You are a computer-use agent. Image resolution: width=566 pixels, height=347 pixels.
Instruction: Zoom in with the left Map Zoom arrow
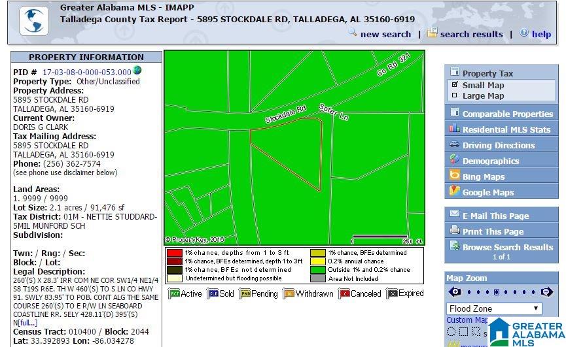455,292
